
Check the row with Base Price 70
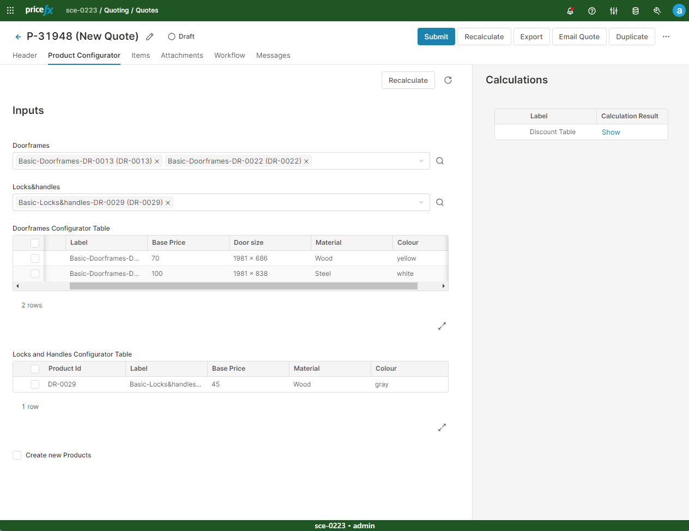[35, 258]
